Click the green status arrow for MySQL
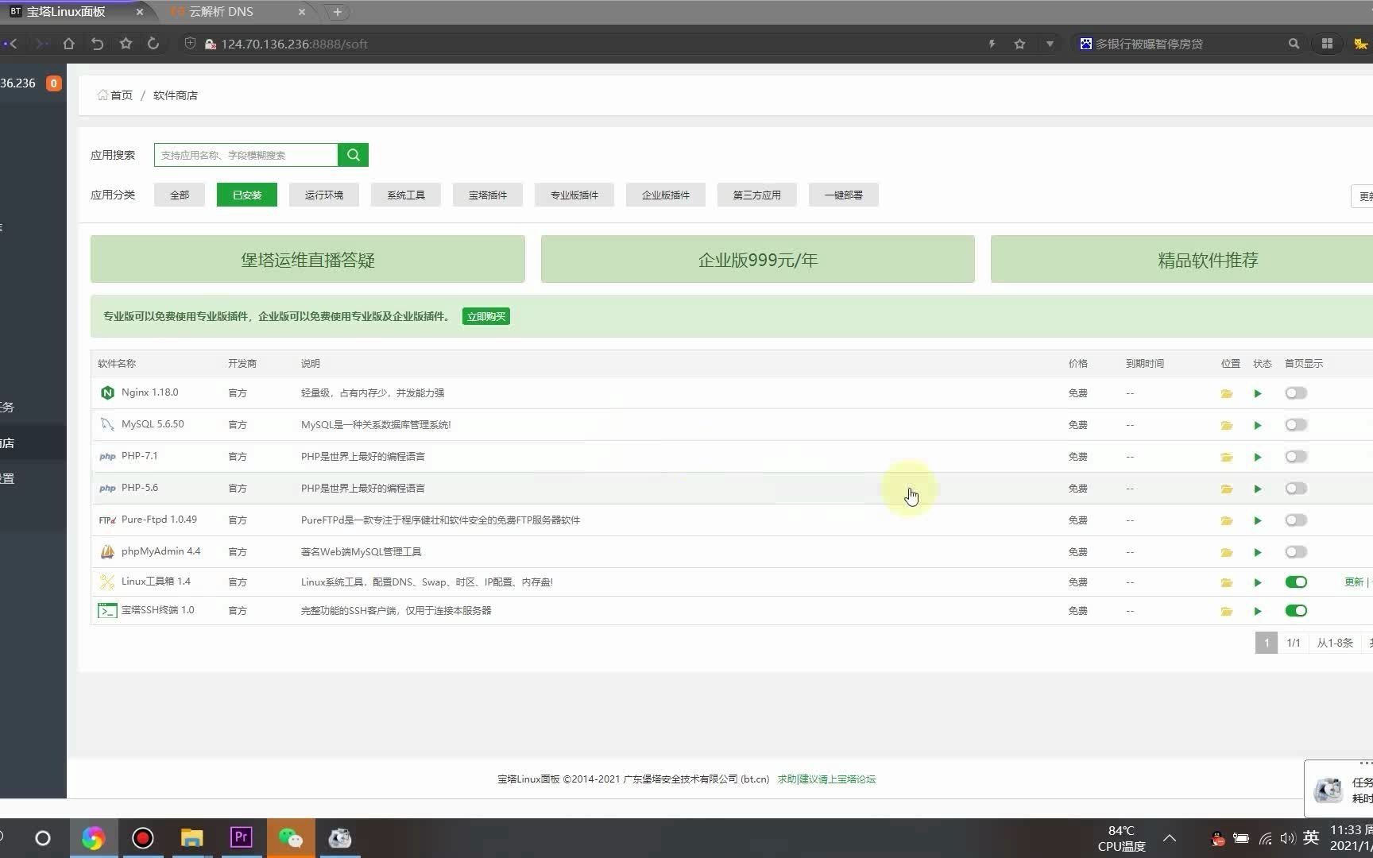 tap(1258, 425)
